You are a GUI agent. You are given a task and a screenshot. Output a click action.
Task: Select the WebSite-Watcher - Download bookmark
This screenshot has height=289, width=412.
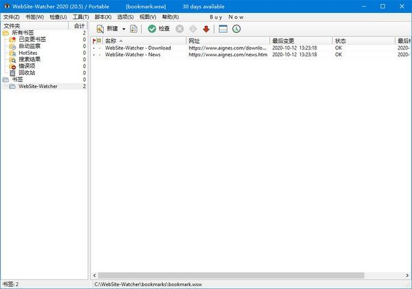[138, 48]
